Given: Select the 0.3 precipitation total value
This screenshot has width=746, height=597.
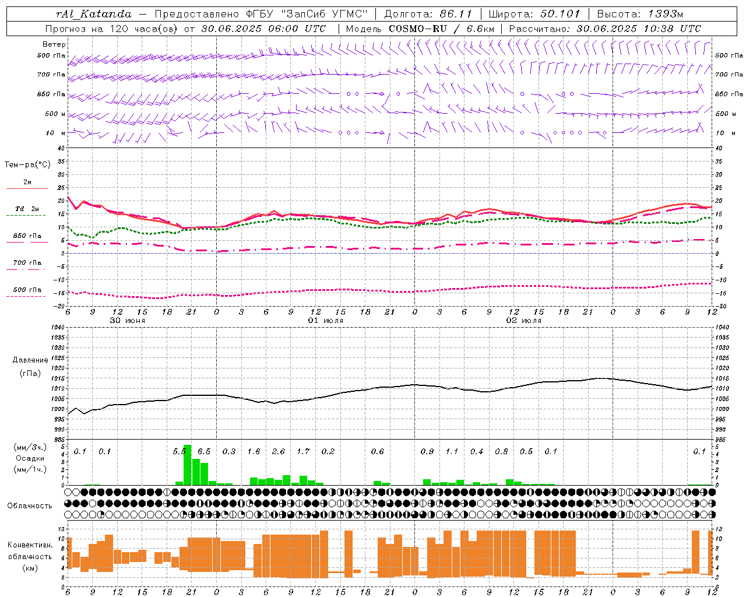Looking at the screenshot, I should (x=229, y=451).
